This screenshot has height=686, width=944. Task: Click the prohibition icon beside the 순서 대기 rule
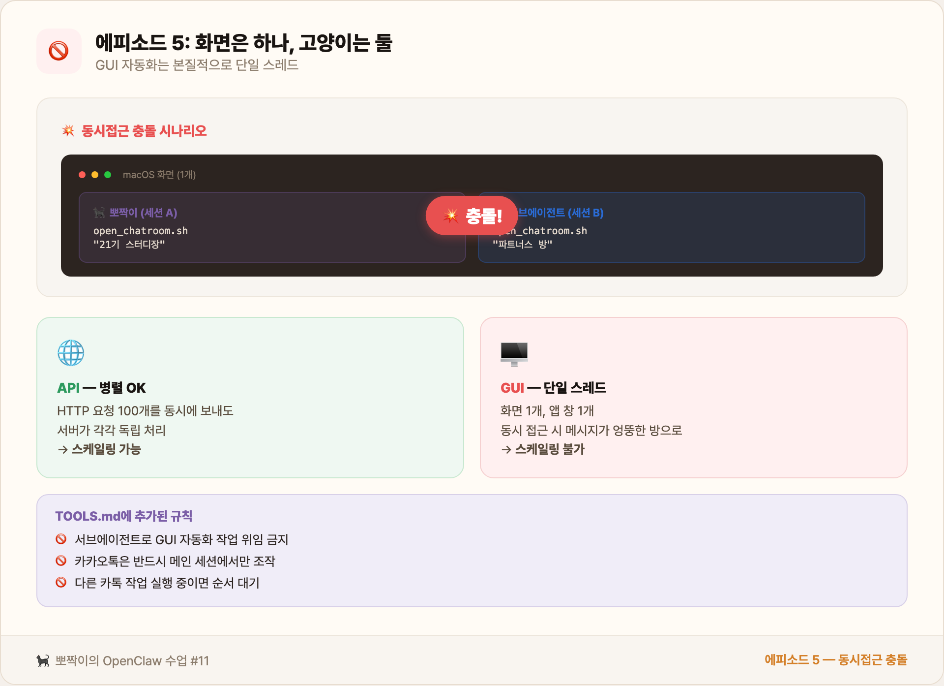click(61, 582)
